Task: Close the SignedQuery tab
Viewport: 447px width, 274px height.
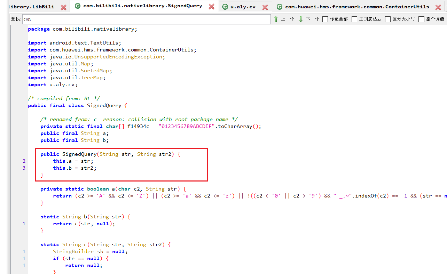Action: tap(211, 7)
